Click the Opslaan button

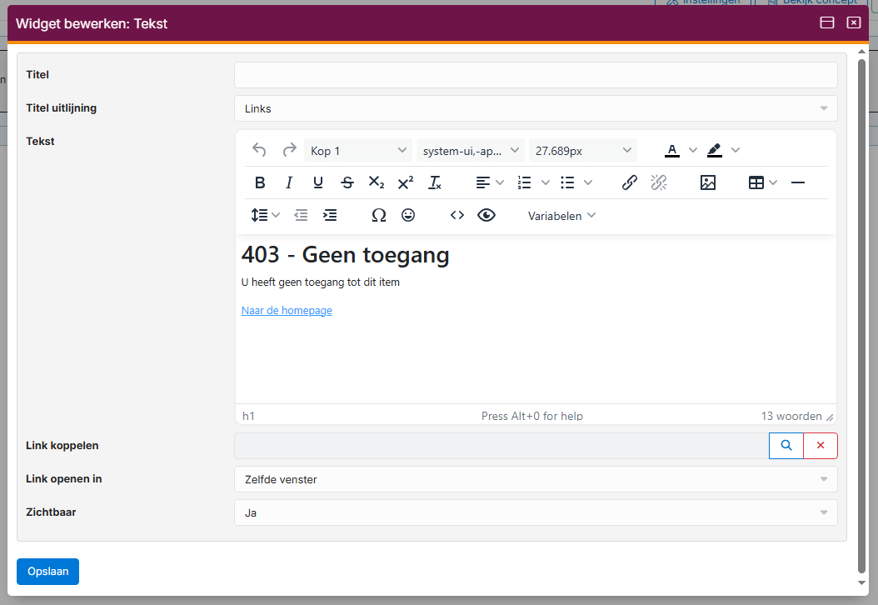point(47,572)
